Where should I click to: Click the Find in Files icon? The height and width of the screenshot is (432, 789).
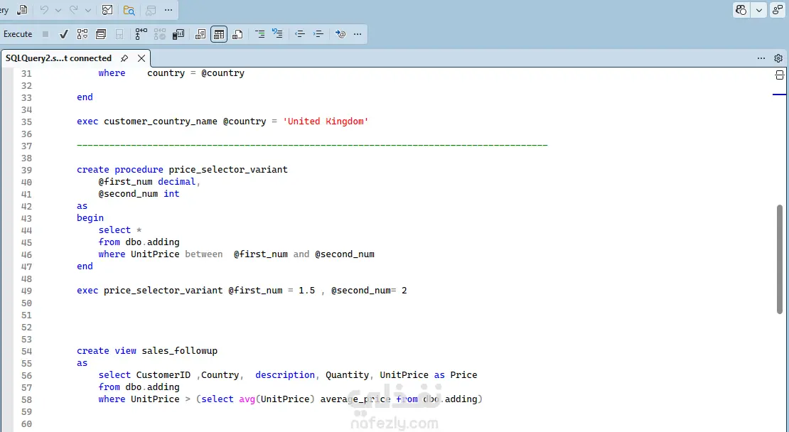tap(129, 10)
